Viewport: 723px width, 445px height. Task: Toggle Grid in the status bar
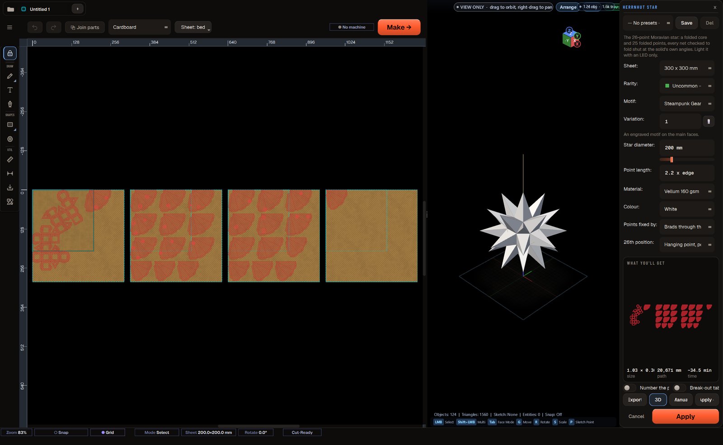pos(108,432)
